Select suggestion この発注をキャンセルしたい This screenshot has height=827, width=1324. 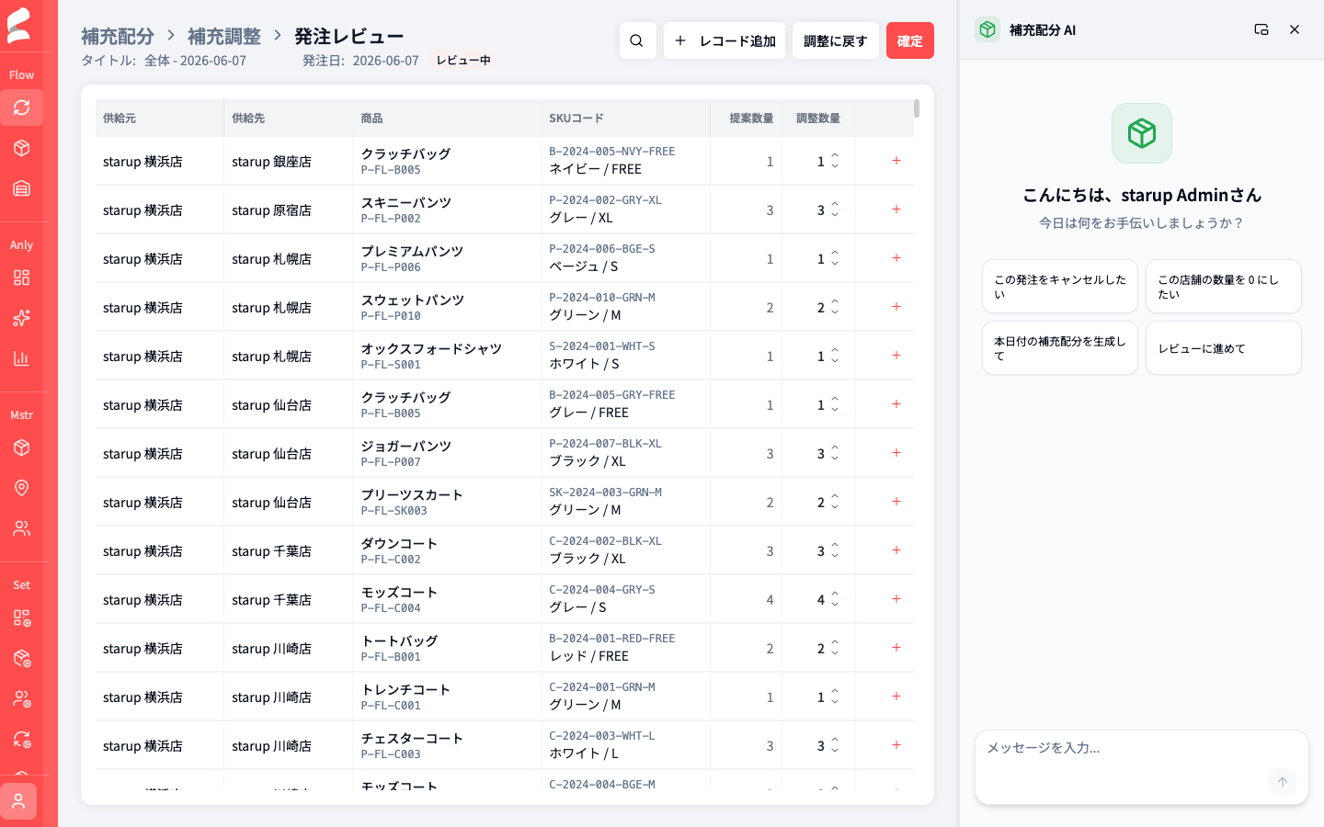[1060, 287]
